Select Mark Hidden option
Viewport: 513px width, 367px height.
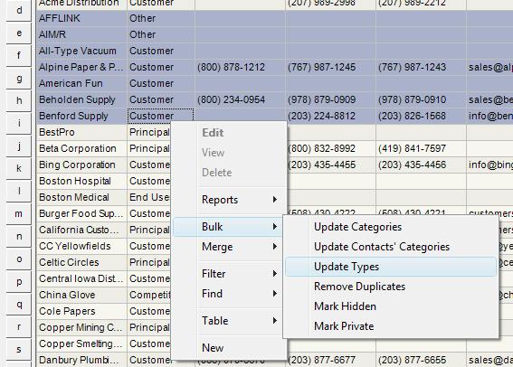tap(391, 306)
